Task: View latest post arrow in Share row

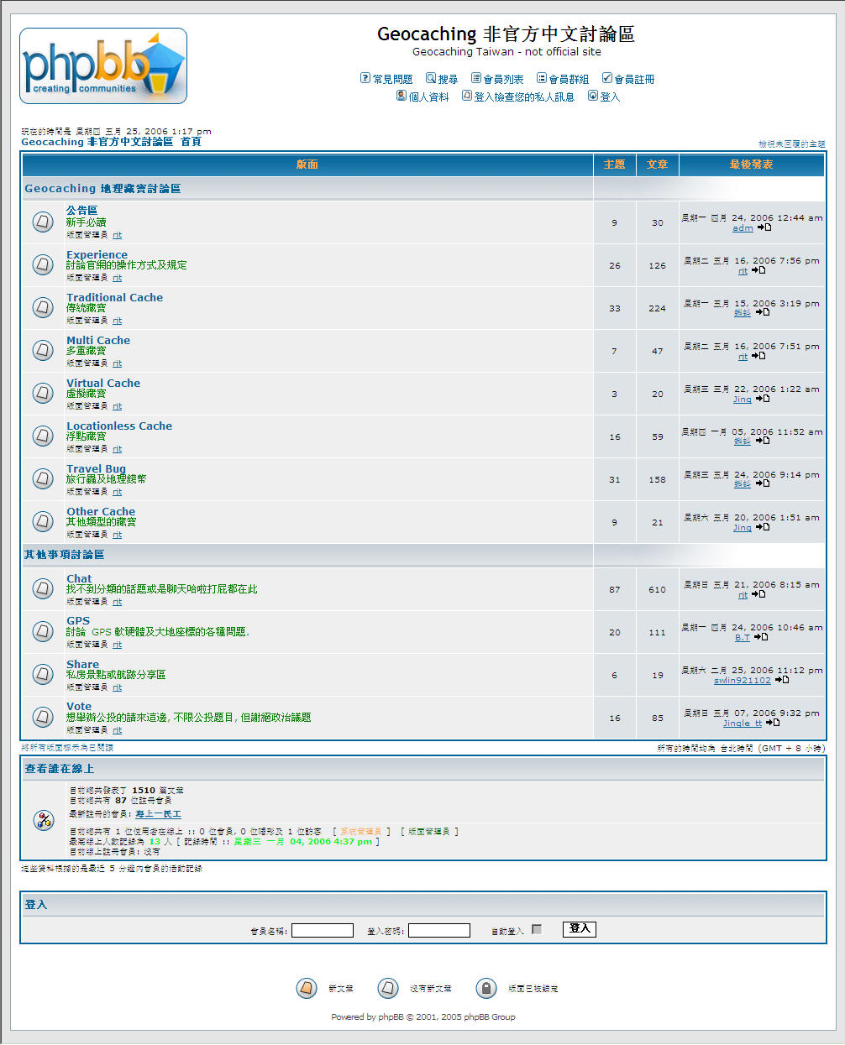Action: (x=782, y=680)
